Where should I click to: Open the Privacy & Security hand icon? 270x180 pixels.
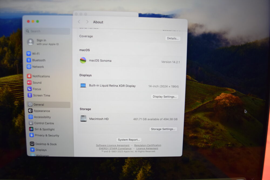[32, 135]
